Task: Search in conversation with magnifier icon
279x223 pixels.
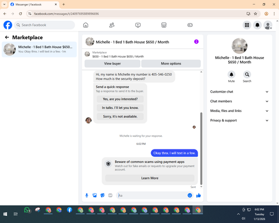Action: tap(247, 75)
